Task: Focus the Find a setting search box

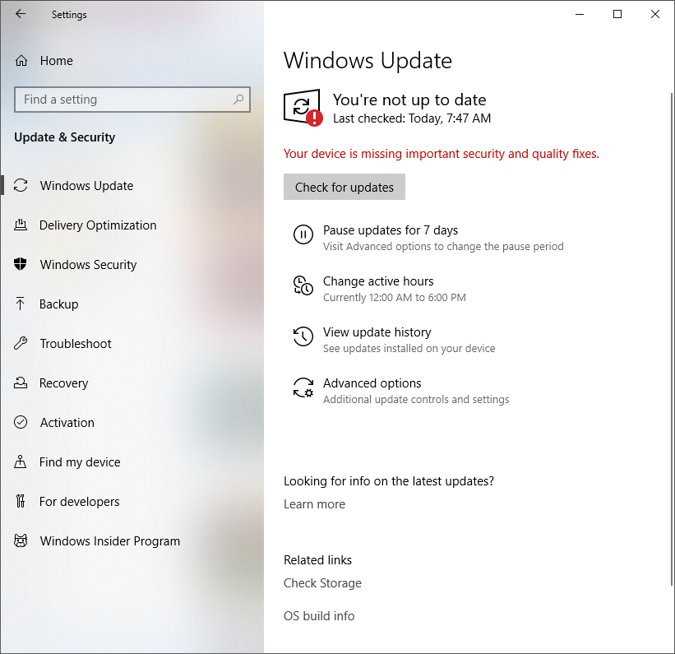Action: pos(132,100)
